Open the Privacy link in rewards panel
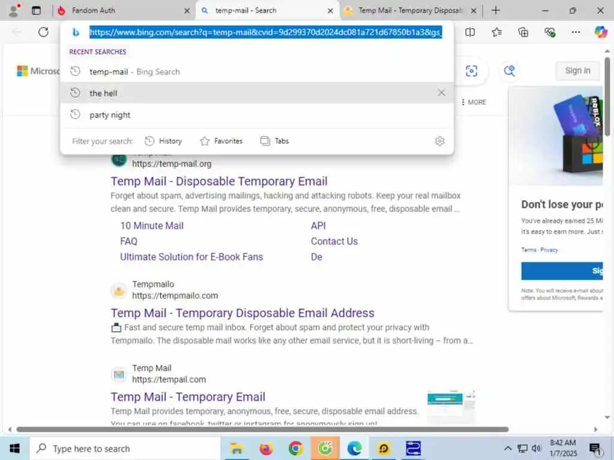This screenshot has width=614, height=460. point(549,250)
